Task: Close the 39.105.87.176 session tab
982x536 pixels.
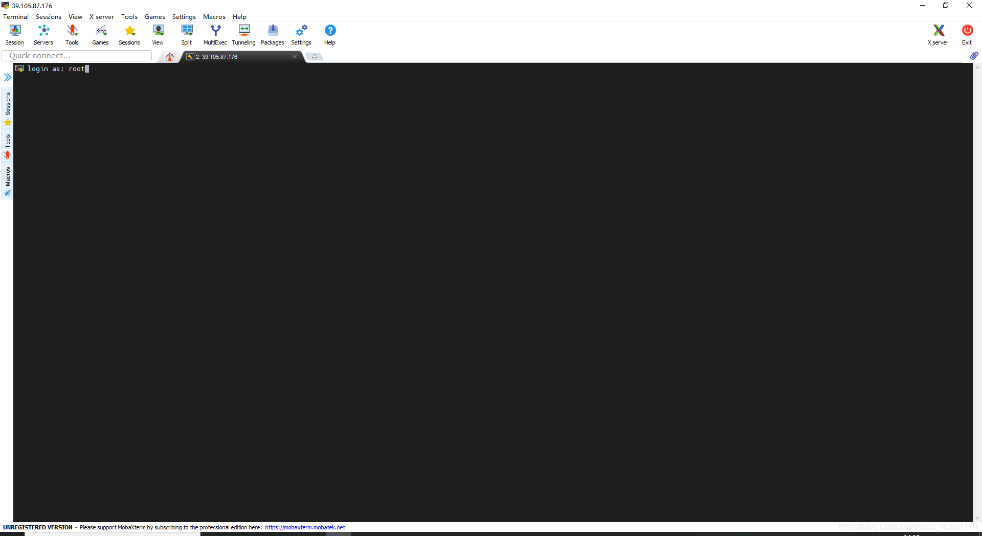Action: pos(295,57)
